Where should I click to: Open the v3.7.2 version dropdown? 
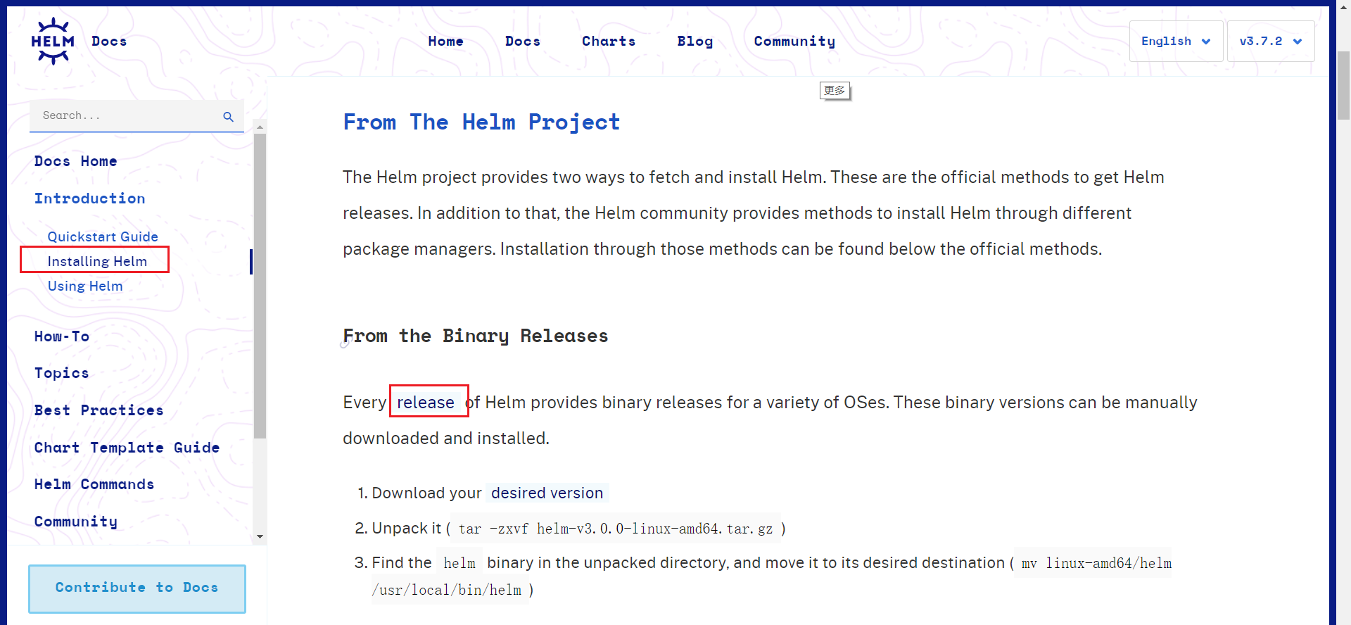tap(1271, 41)
